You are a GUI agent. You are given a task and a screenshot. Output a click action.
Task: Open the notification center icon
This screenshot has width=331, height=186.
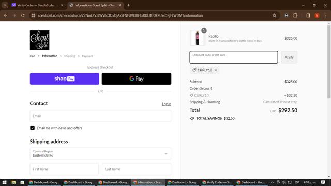tap(323, 182)
